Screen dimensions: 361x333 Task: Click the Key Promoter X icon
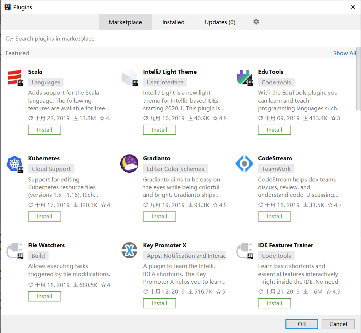[x=129, y=250]
